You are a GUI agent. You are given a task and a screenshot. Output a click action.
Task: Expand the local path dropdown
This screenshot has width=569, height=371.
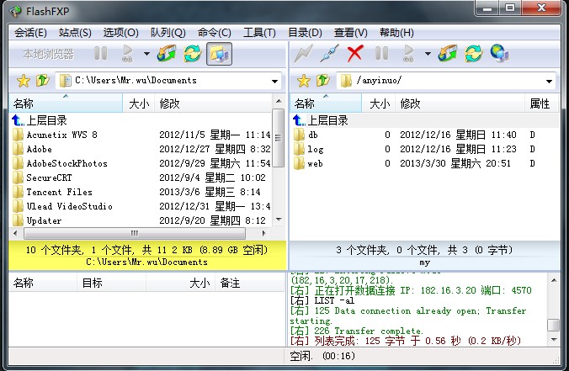pyautogui.click(x=275, y=82)
